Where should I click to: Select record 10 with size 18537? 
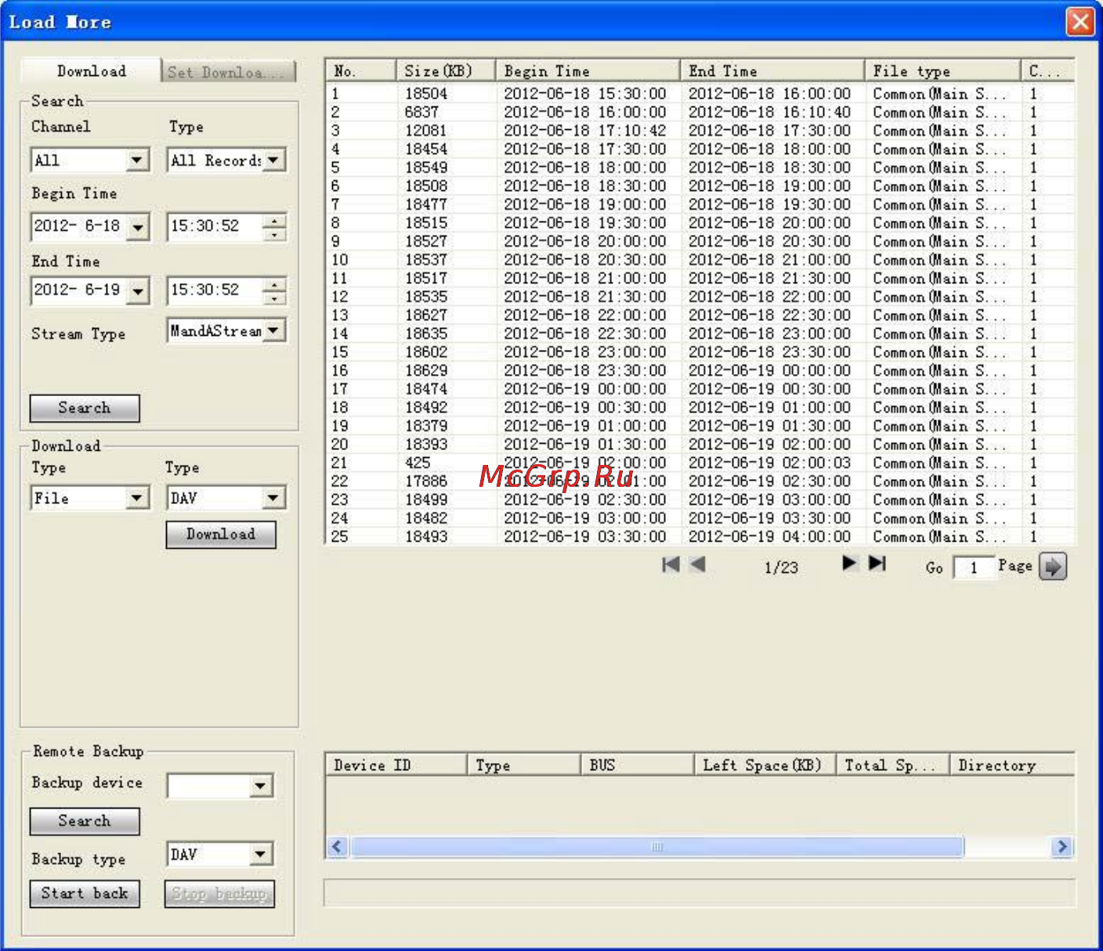tap(700, 260)
